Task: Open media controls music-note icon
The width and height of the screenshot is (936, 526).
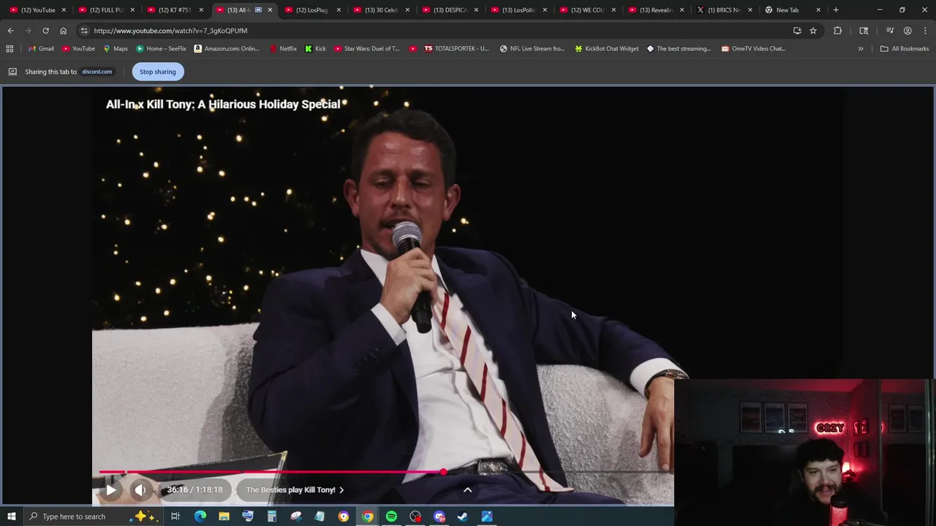Action: click(x=890, y=31)
